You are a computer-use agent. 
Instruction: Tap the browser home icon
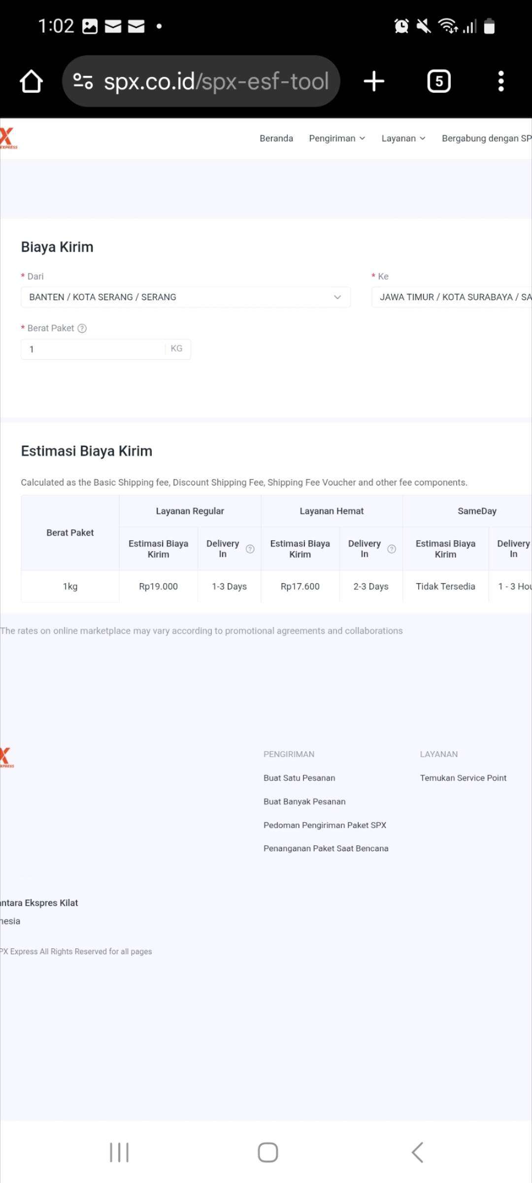[x=31, y=81]
